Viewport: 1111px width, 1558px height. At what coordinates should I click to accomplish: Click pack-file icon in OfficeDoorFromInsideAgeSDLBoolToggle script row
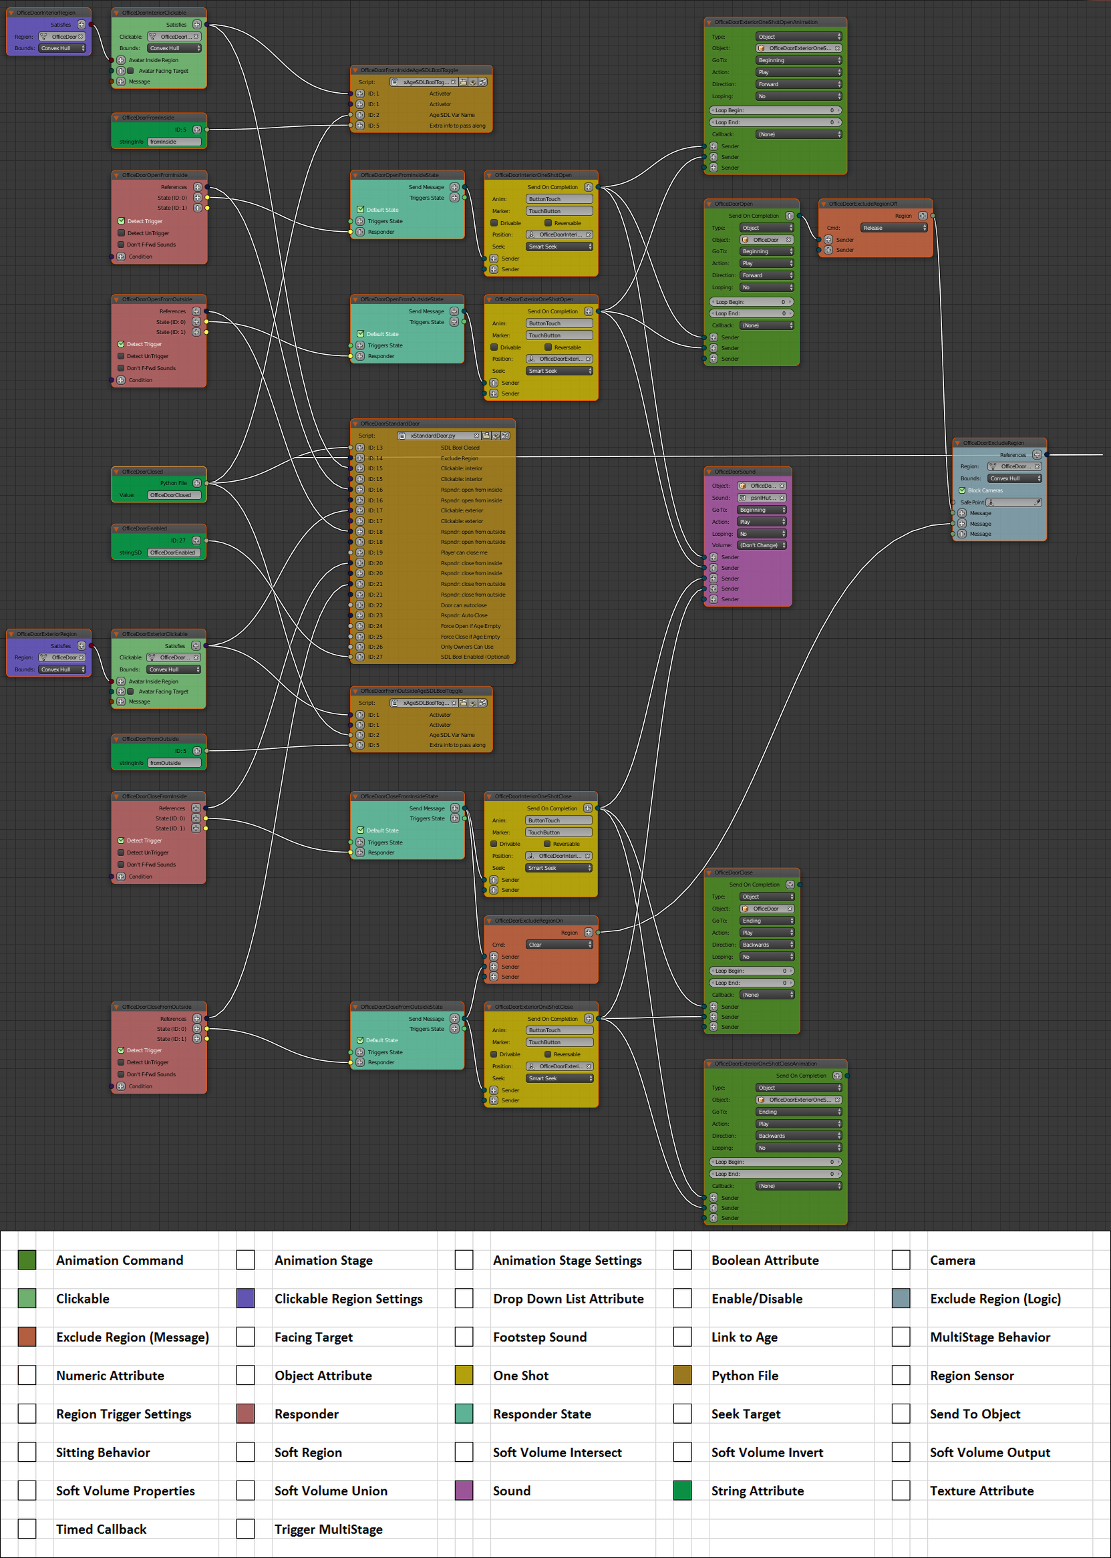tap(473, 82)
